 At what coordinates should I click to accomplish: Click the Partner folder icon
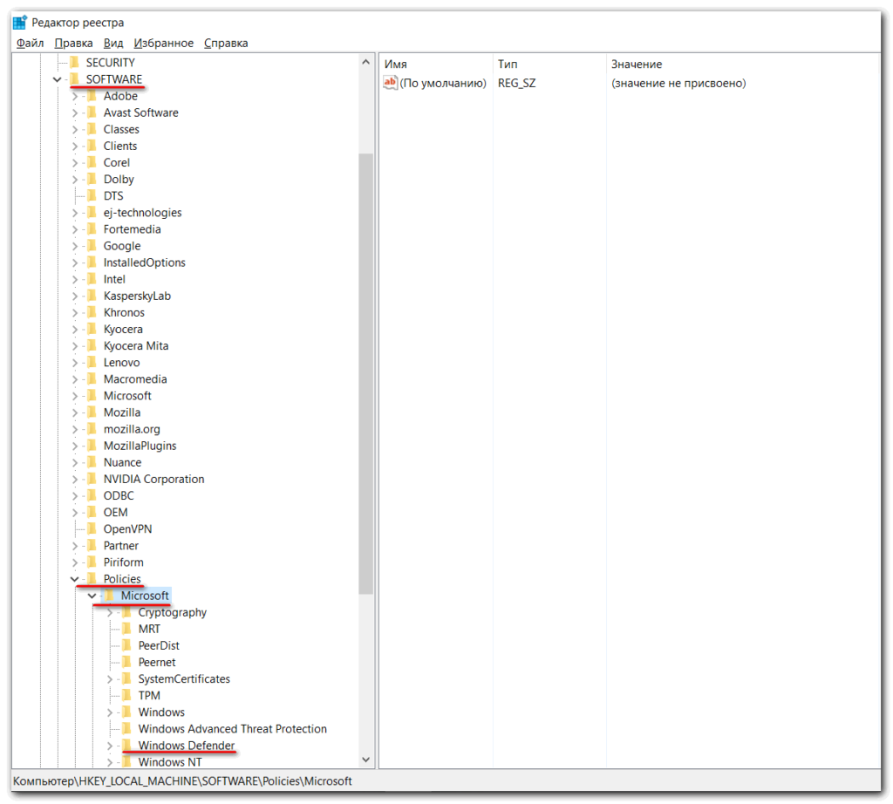tap(92, 545)
